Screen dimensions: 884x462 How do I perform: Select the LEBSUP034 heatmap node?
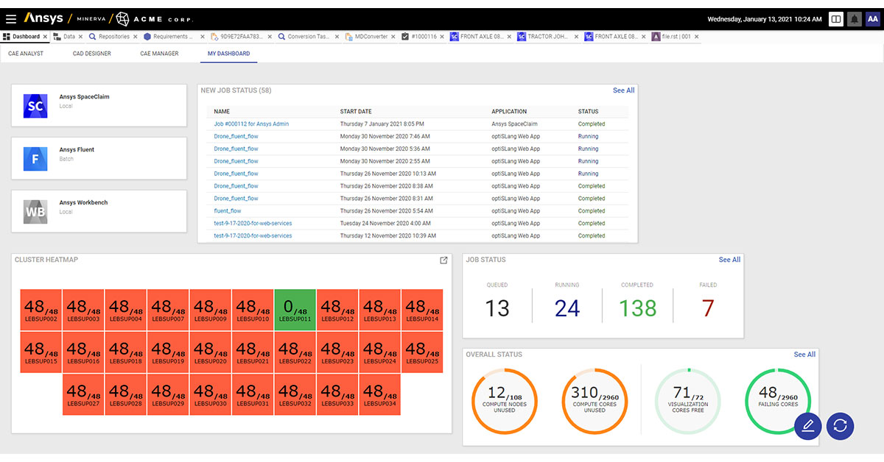[379, 394]
